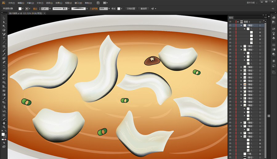Hide the 下载 layer item
The image size is (277, 159).
pos(230,154)
